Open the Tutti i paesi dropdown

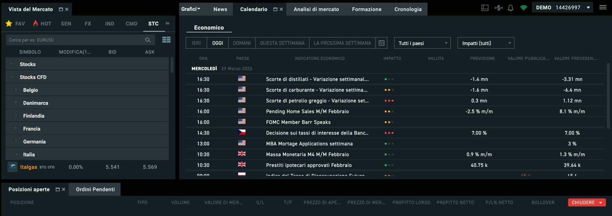pyautogui.click(x=422, y=43)
